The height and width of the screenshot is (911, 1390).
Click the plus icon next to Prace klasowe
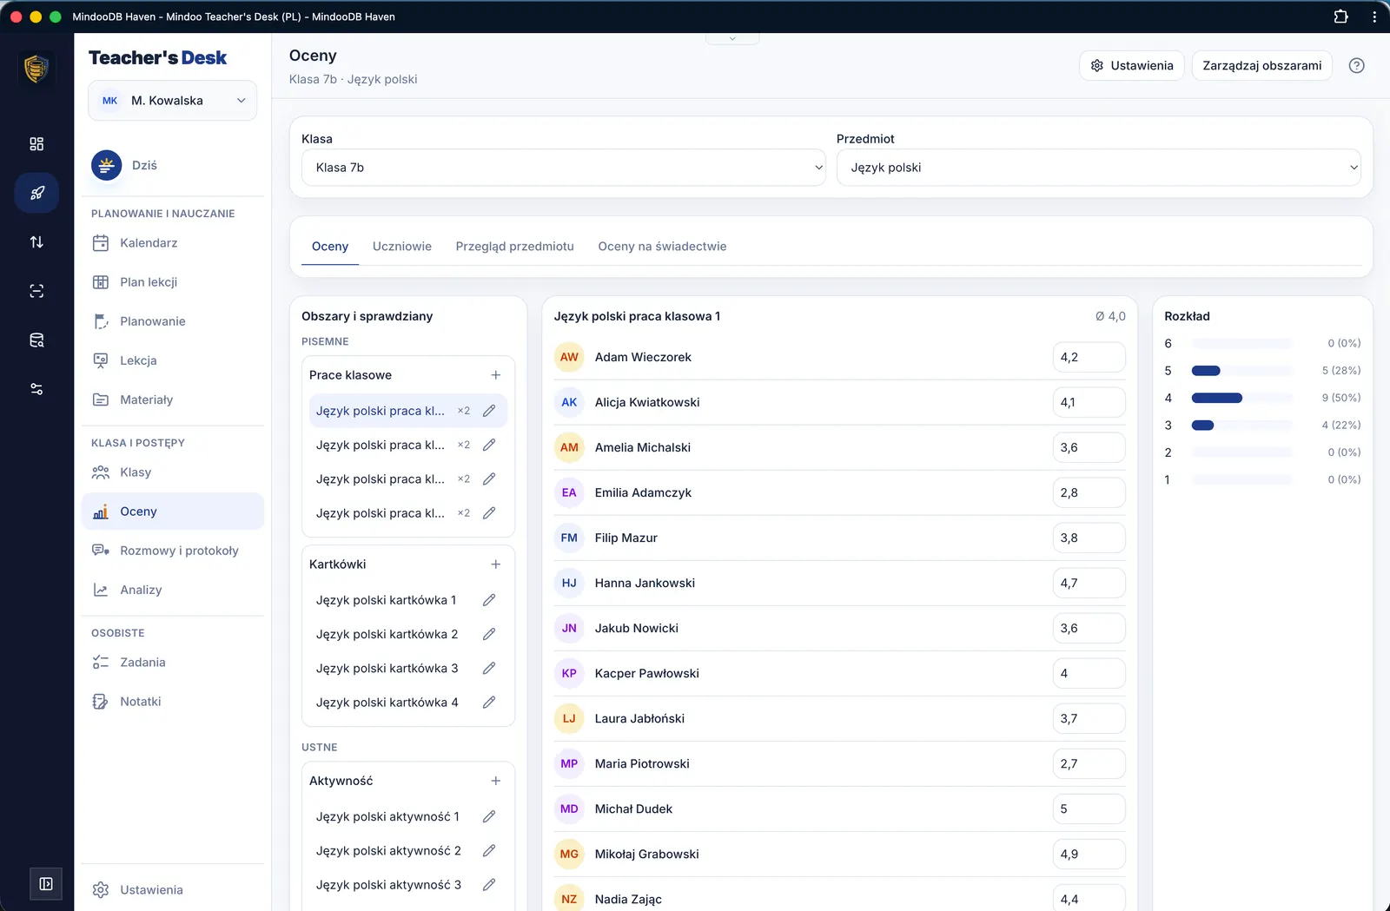point(496,375)
